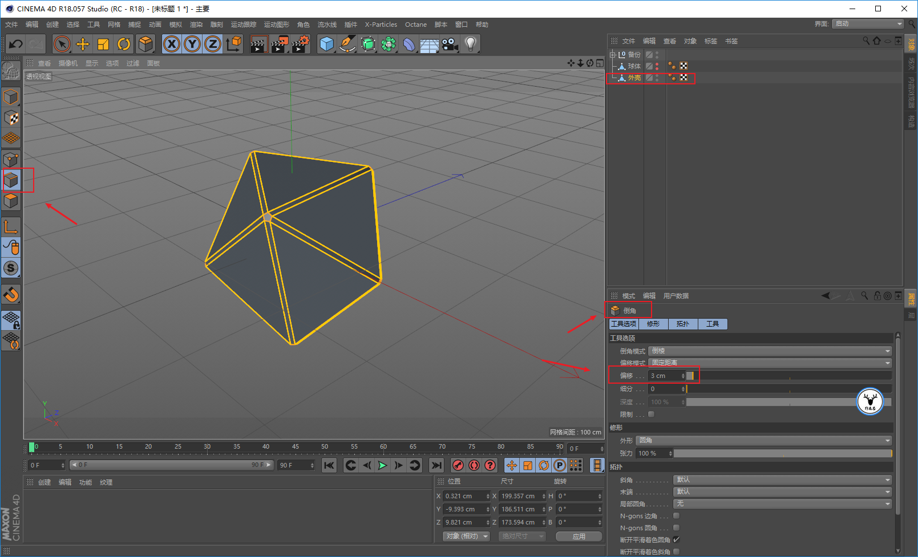Open the 网格 main menu
Screen dimensions: 918x557
coord(114,25)
